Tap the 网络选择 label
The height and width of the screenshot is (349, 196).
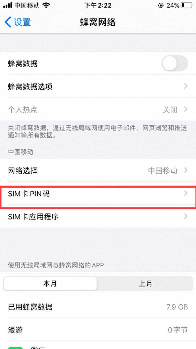click(23, 171)
